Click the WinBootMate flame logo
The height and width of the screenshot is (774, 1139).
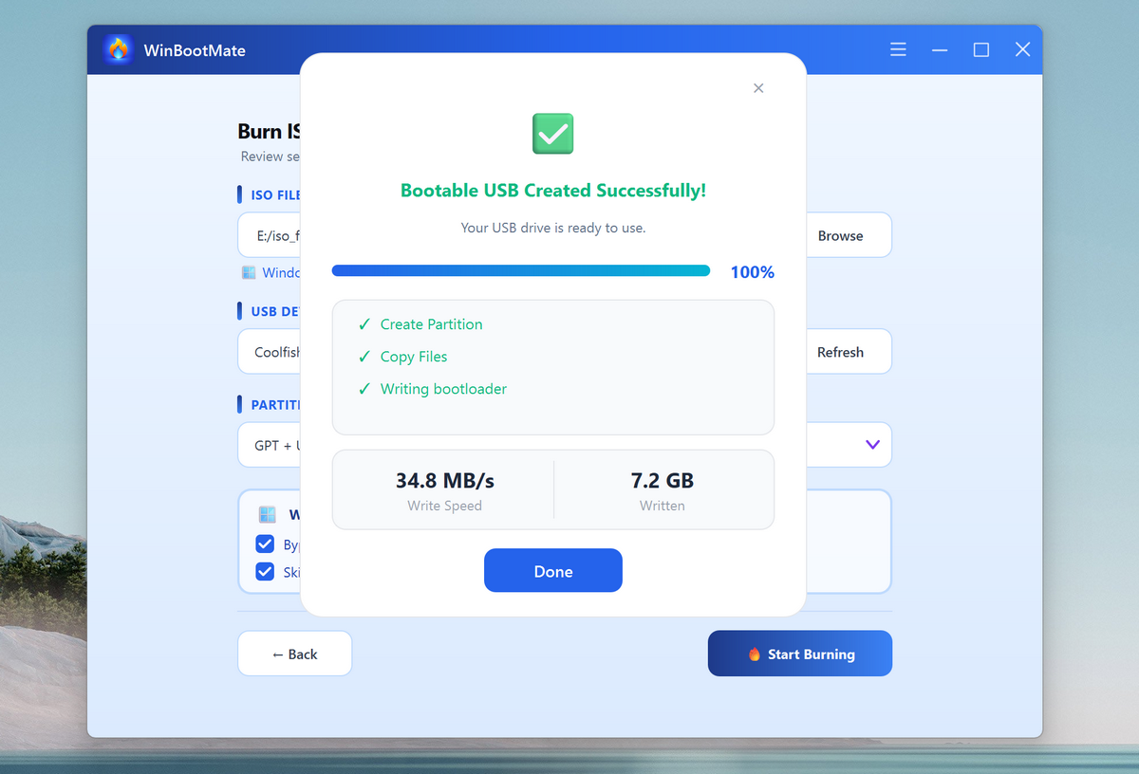[119, 50]
